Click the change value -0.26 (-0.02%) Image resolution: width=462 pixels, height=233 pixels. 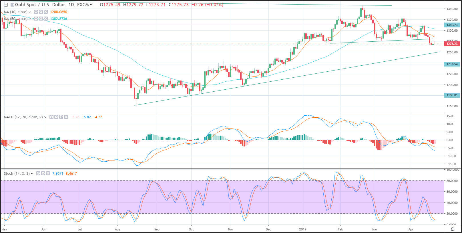[207, 5]
